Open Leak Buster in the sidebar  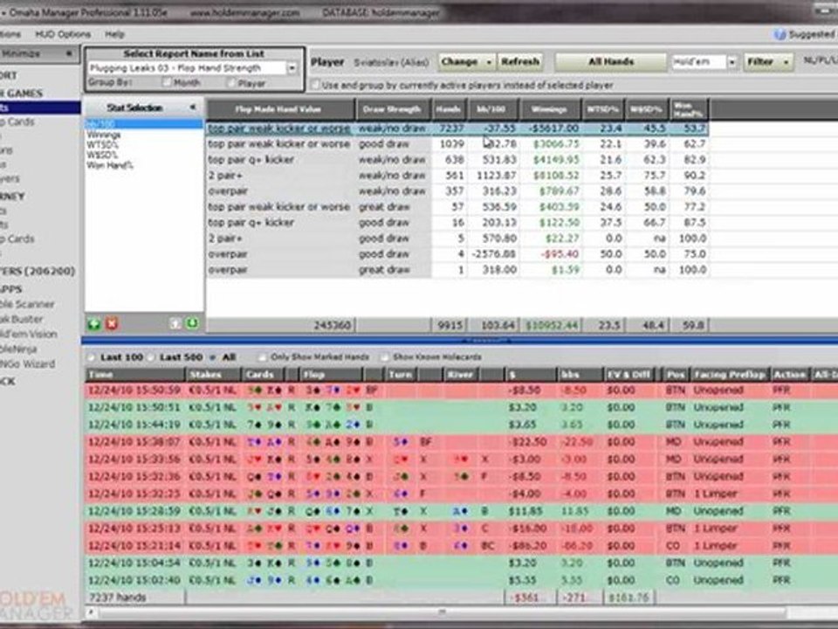click(x=23, y=319)
